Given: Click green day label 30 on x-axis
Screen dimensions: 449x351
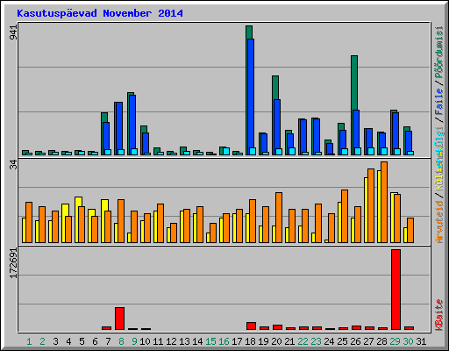Looking at the screenshot, I should point(408,341).
